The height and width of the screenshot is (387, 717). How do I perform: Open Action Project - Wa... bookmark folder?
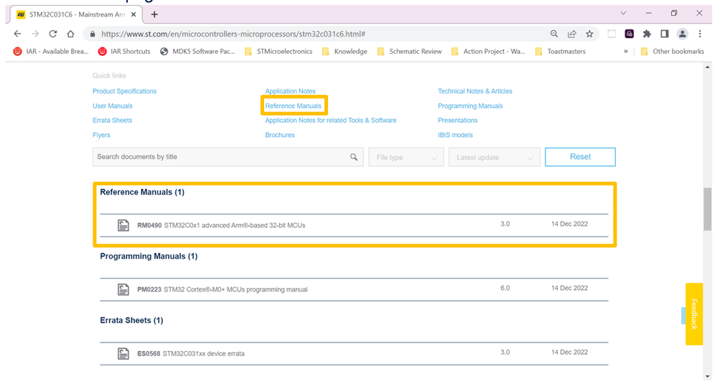[x=488, y=51]
